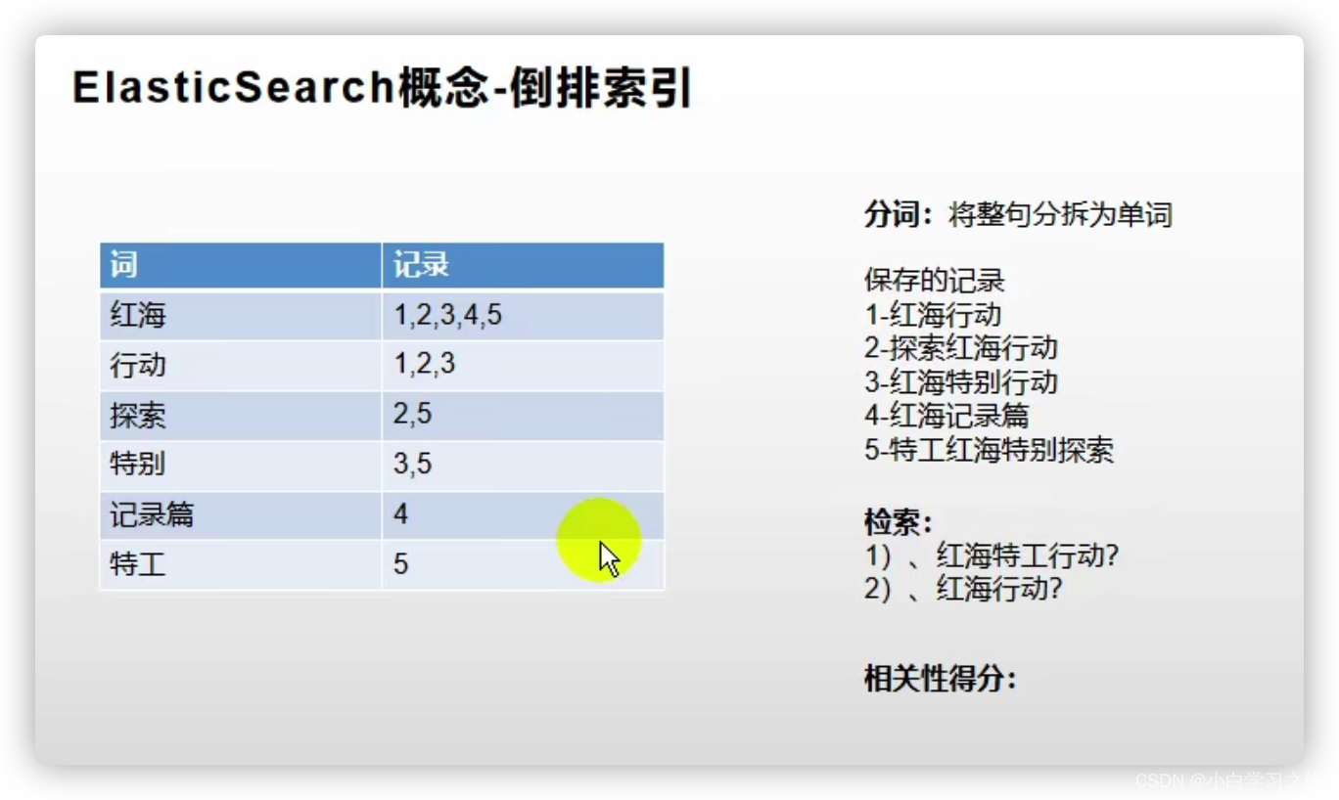Click the record cell in the '特工' row

click(x=523, y=565)
